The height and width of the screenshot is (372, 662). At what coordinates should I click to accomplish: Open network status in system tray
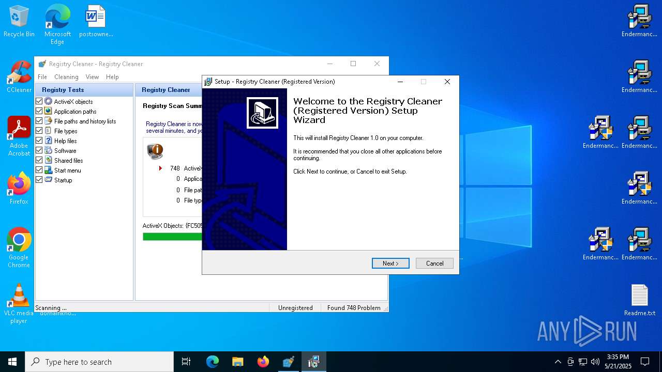pyautogui.click(x=583, y=362)
